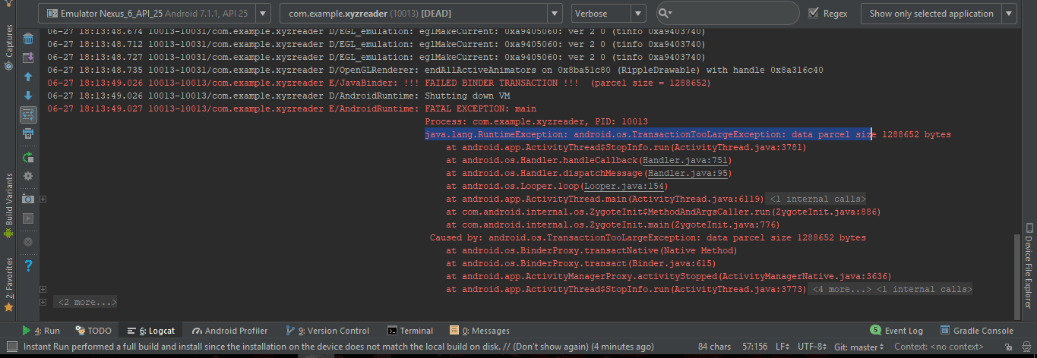The height and width of the screenshot is (358, 1037).
Task: Toggle soft wraps in logcat
Action: tap(28, 115)
